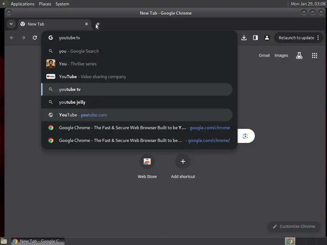327x245 pixels.
Task: Click the show desktop icon in taskbar
Action: tap(4, 241)
